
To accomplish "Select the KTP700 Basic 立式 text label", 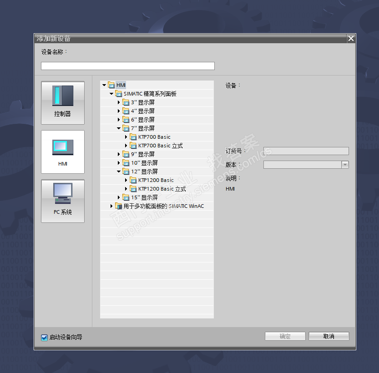I will click(160, 146).
